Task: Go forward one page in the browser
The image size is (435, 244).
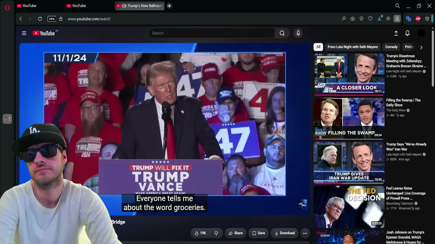Action: 30,19
